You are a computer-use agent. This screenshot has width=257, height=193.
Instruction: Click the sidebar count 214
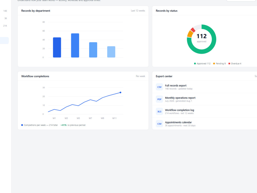tap(5, 26)
